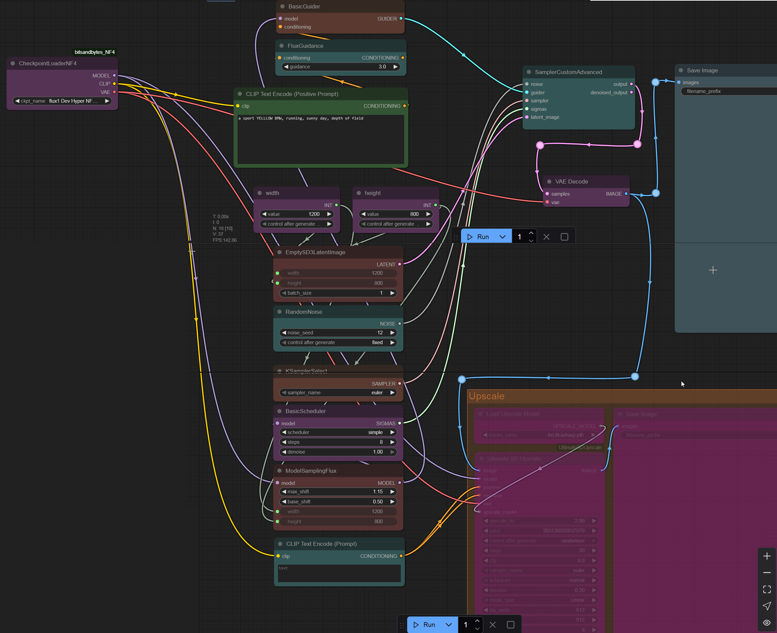Zoom in the canvas with plus icon
Screen dimensions: 777x633
point(767,556)
